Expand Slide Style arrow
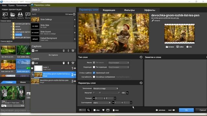The image size is (207, 116). pyautogui.click(x=75, y=26)
